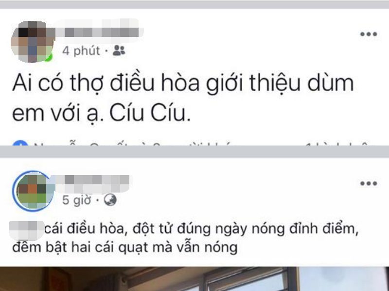The image size is (389, 291).
Task: Open the pixelated avatar of the first post
Action: point(32,42)
